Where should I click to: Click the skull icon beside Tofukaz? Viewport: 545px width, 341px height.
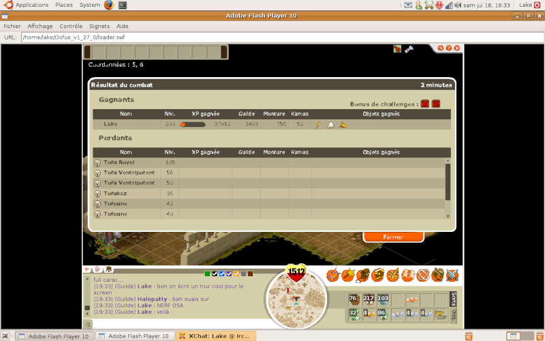97,194
